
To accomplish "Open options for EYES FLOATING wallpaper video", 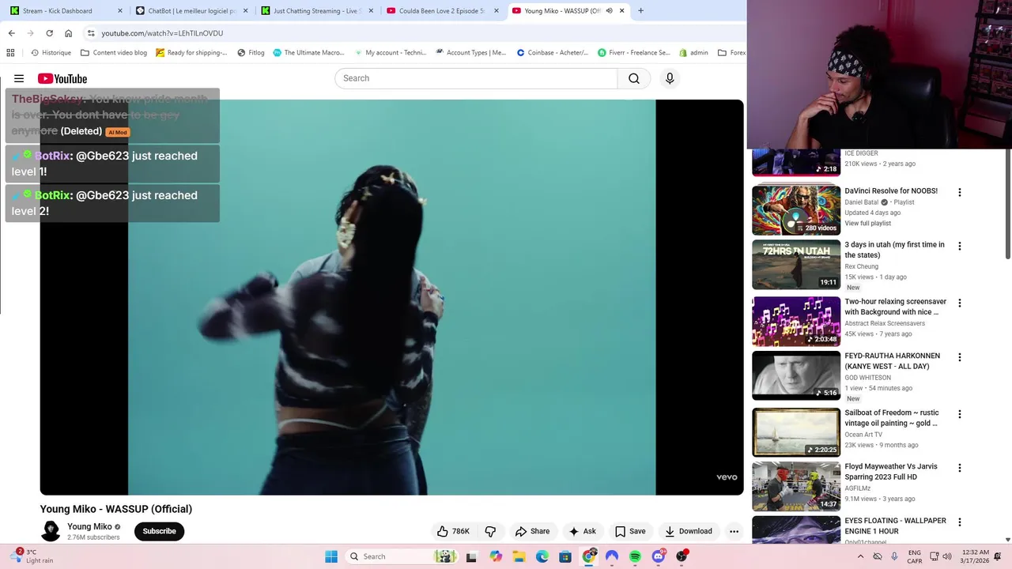I will click(x=960, y=522).
